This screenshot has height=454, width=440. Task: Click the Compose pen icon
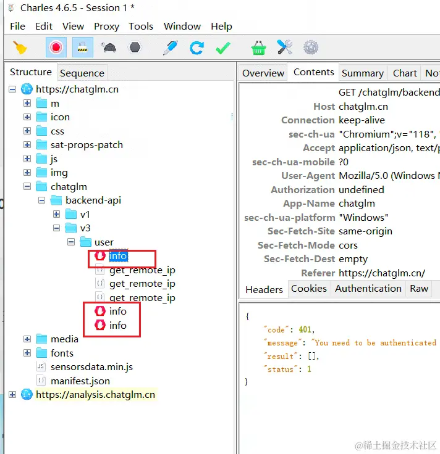point(171,47)
